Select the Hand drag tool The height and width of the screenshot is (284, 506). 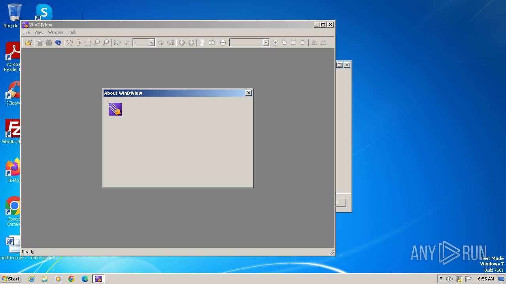point(70,43)
